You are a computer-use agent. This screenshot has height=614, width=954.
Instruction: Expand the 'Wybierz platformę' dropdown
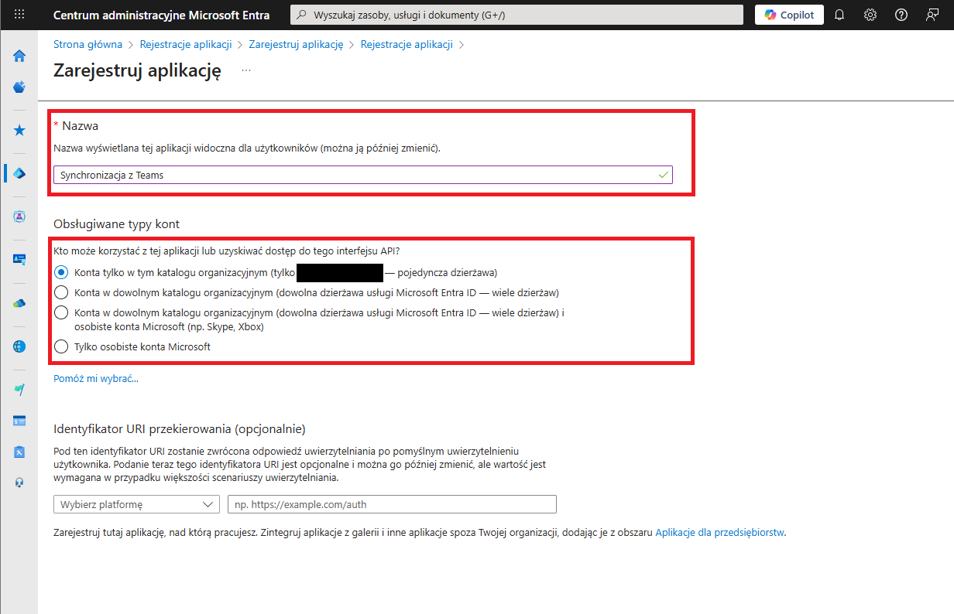(x=136, y=504)
